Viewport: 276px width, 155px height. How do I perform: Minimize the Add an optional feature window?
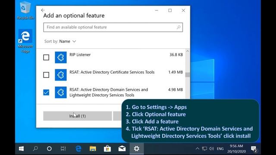157,10
